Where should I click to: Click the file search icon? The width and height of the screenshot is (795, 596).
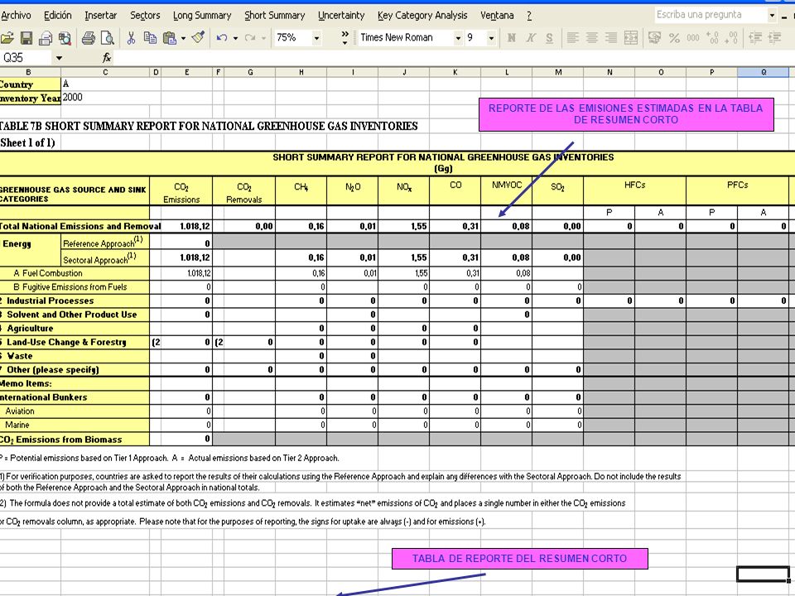click(65, 37)
